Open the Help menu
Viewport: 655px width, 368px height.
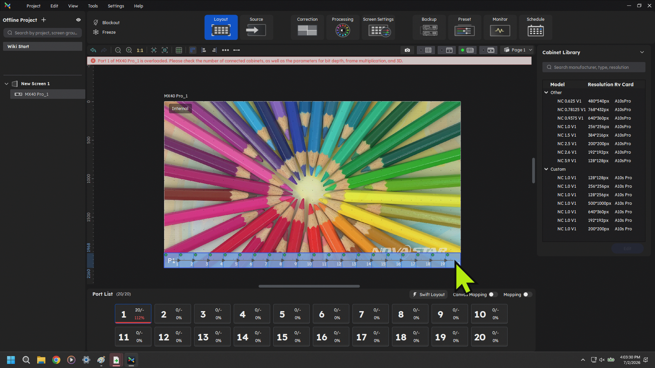[x=139, y=6]
